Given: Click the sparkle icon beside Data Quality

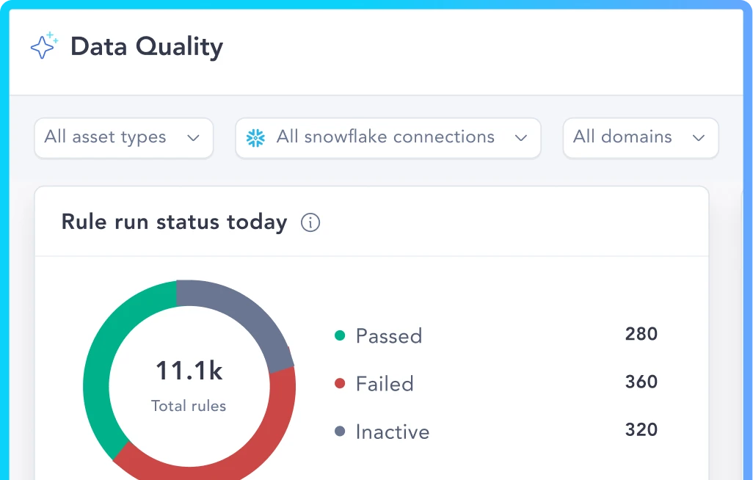Looking at the screenshot, I should (x=44, y=46).
